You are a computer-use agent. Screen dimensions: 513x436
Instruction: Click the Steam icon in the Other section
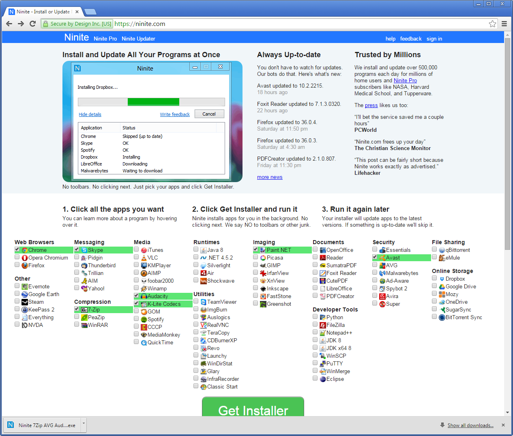coord(24,302)
